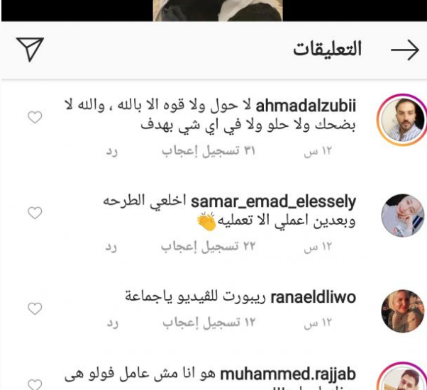This screenshot has width=427, height=390.
Task: Open the muhammed.rajjab username link
Action: pyautogui.click(x=288, y=374)
